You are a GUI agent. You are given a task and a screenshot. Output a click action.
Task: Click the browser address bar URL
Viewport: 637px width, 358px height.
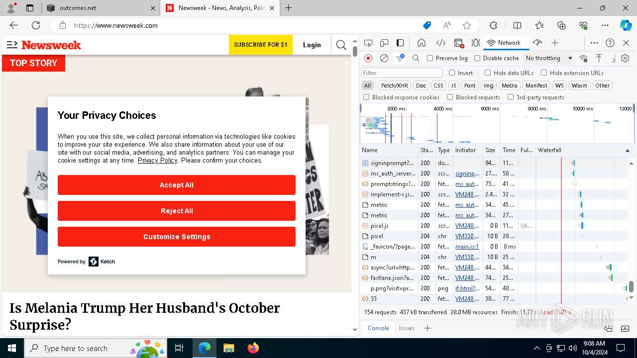[x=116, y=25]
